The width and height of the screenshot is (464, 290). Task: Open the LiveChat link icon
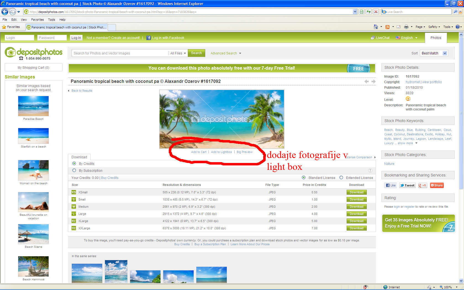click(x=372, y=38)
